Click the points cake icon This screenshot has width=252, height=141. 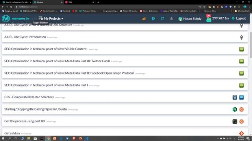(209, 18)
